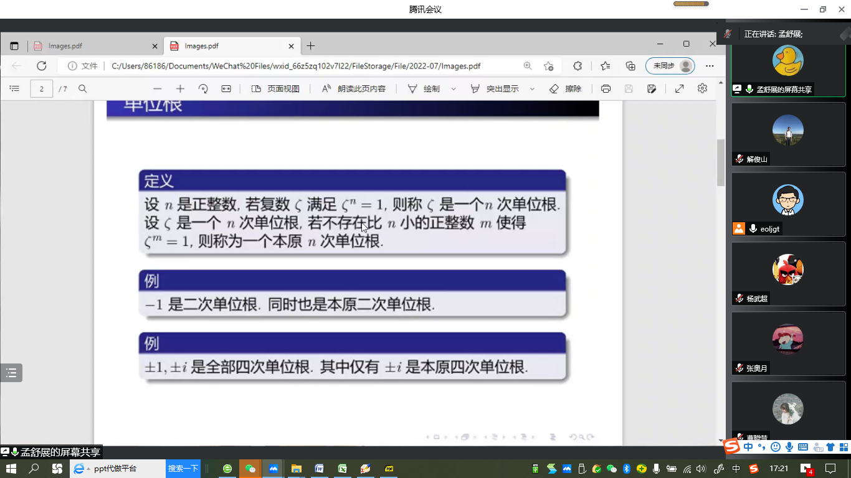Toggle the table of contents icon in PDF toolbar

click(x=14, y=89)
